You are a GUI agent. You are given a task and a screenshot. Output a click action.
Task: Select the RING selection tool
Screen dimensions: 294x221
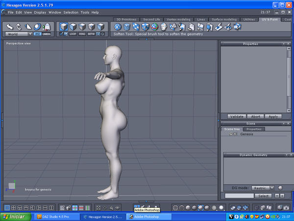[x=82, y=34]
